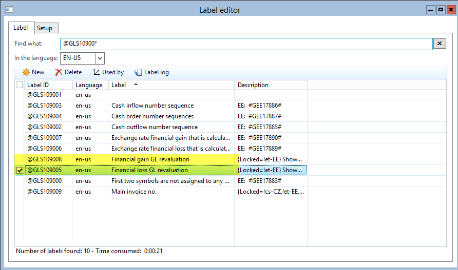
Task: Minimize the Label editor window
Action: point(431,10)
